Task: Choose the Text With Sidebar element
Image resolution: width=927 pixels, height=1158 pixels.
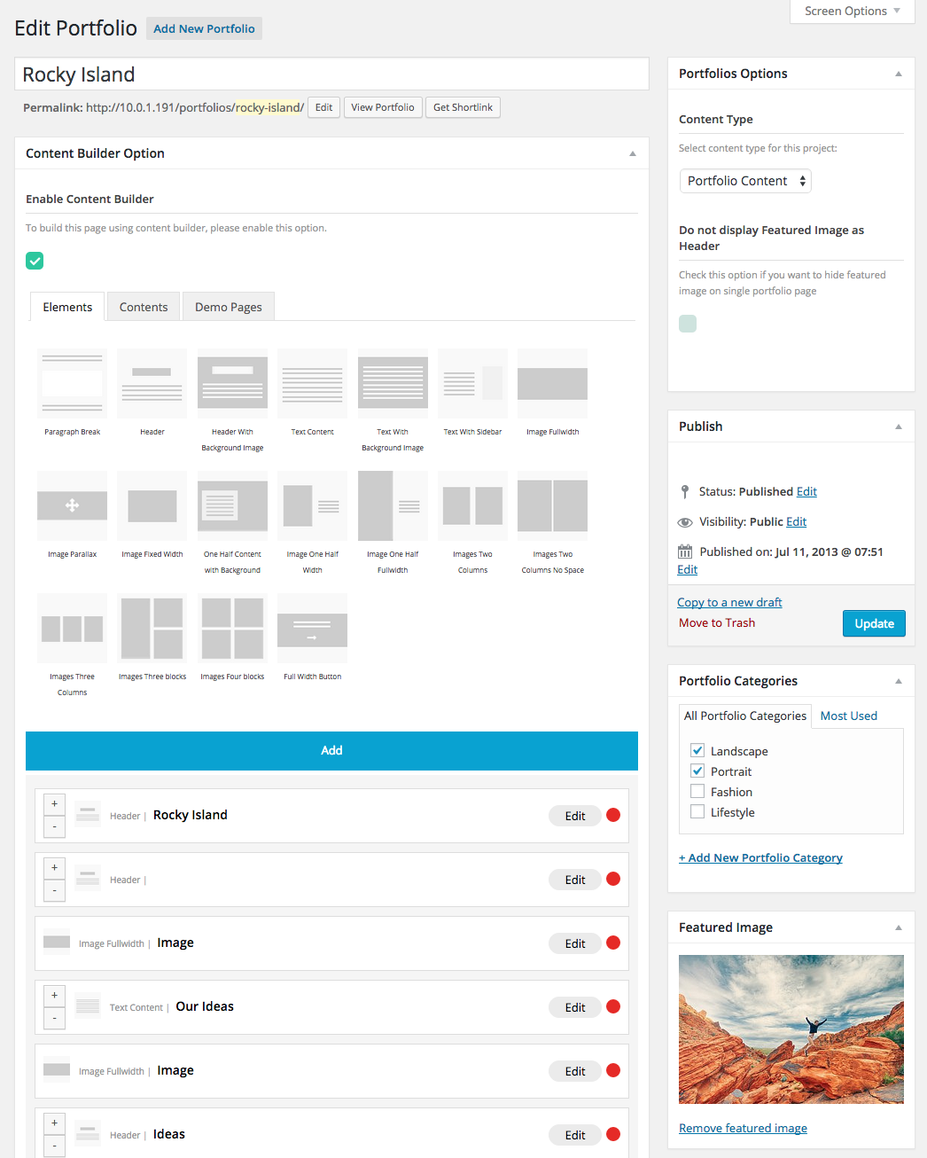Action: coord(471,384)
